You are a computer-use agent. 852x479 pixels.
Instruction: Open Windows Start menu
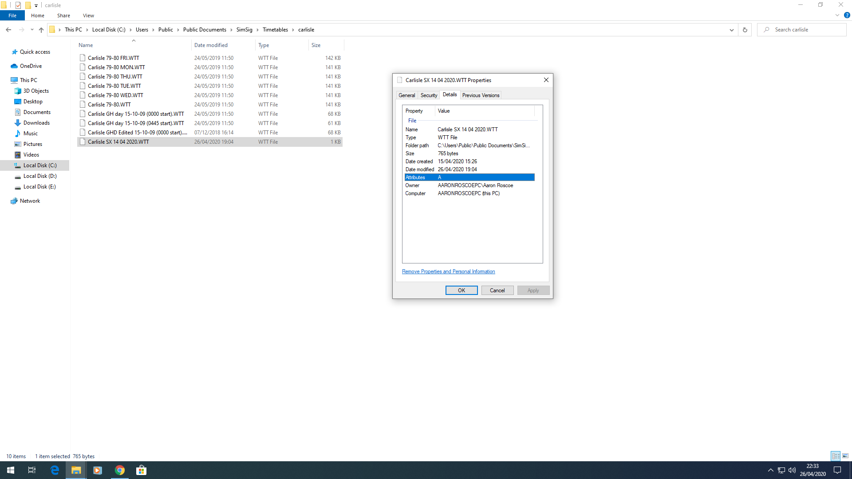[11, 470]
